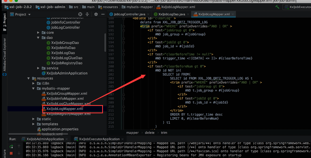Hide the Project panel with minus icon

pos(103,14)
